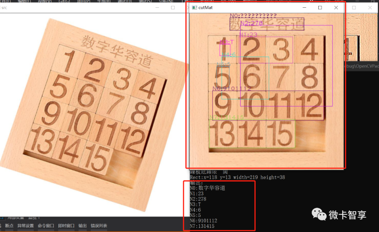This screenshot has height=232, width=379.
Task: Click the purple N6:9101112 label in cutMat image
Action: (232, 88)
